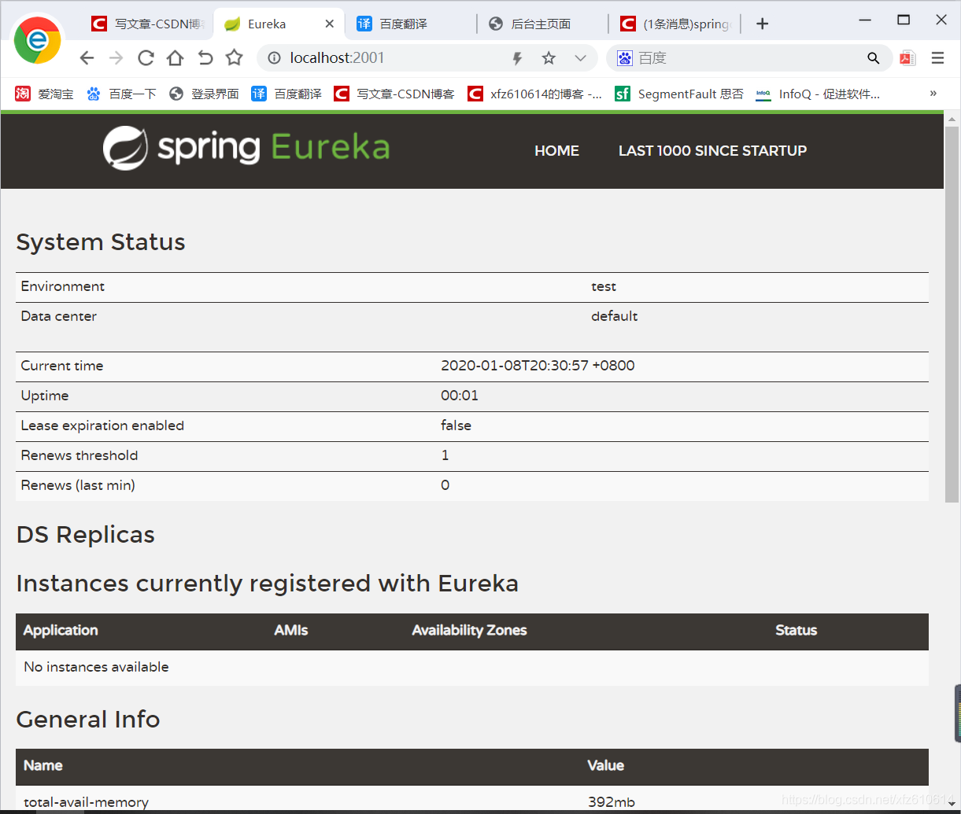Click the 'Renews (last min)' label

point(78,485)
